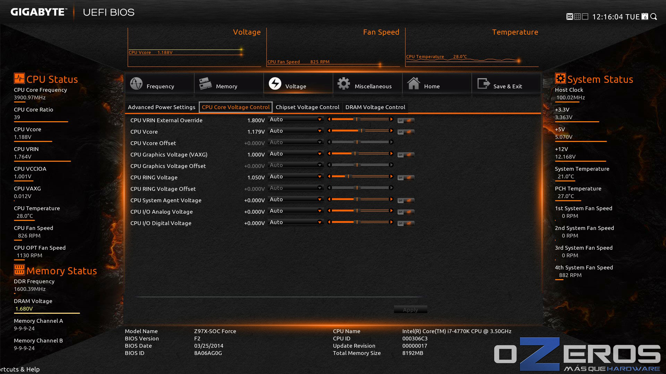
Task: Click the 12:16:04 TUE clock display
Action: click(x=616, y=17)
